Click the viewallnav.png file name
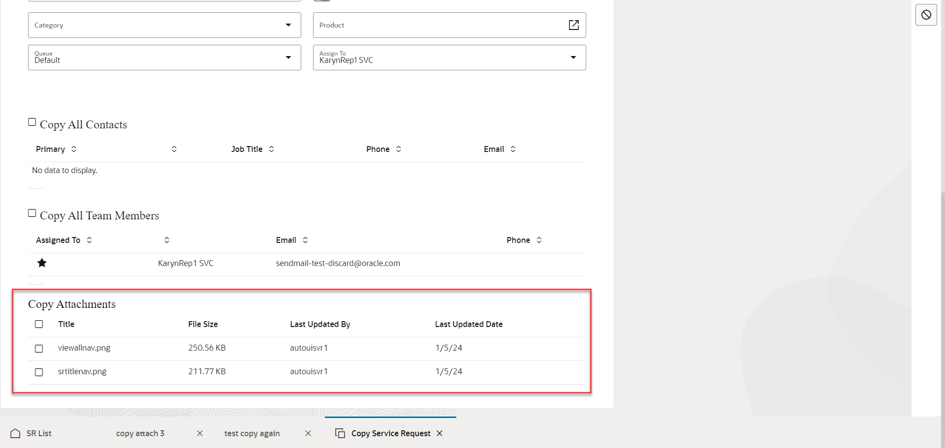The width and height of the screenshot is (945, 448). (84, 348)
